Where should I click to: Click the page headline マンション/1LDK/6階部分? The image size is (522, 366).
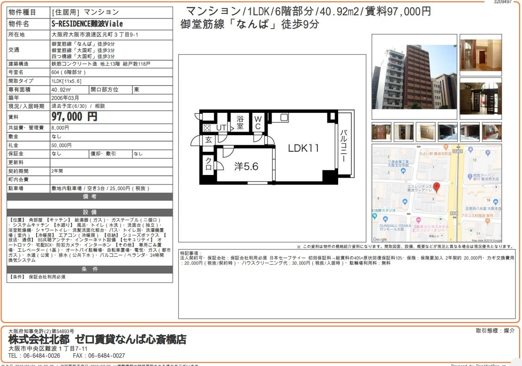tap(250, 11)
